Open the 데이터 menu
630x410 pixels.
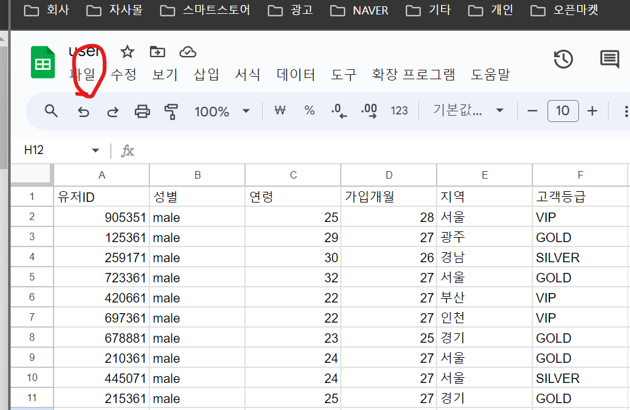(x=295, y=75)
